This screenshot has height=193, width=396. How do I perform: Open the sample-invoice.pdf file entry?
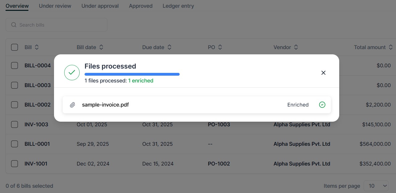(x=105, y=105)
